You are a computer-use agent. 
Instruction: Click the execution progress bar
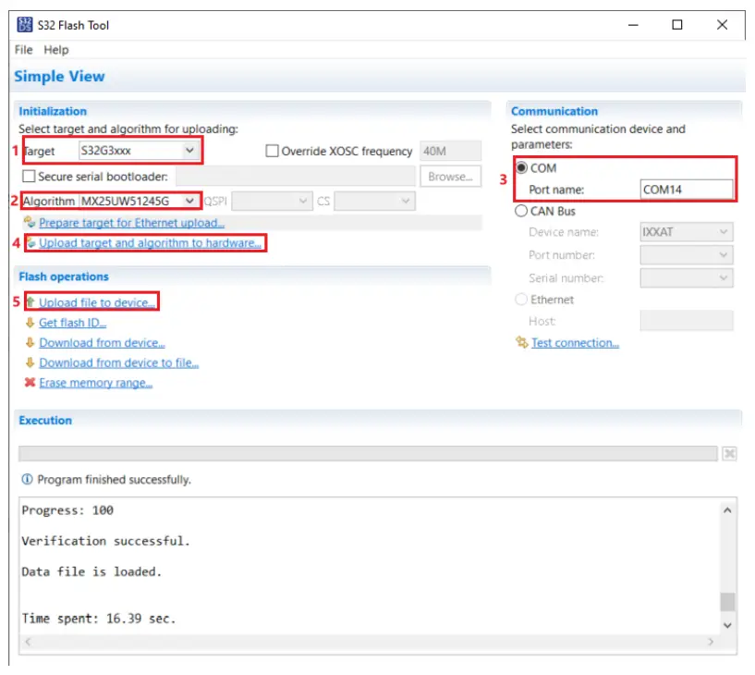[368, 453]
